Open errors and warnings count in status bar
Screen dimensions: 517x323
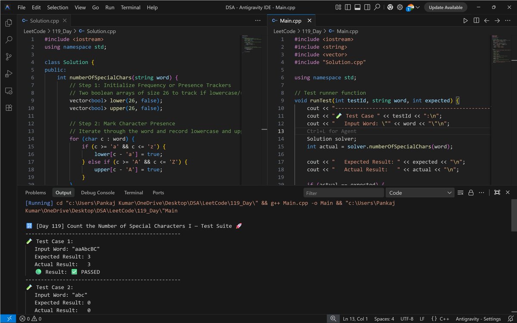click(31, 319)
